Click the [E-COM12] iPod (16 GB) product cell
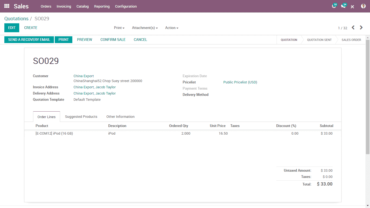Screen dimensions: 370x208 pos(54,134)
